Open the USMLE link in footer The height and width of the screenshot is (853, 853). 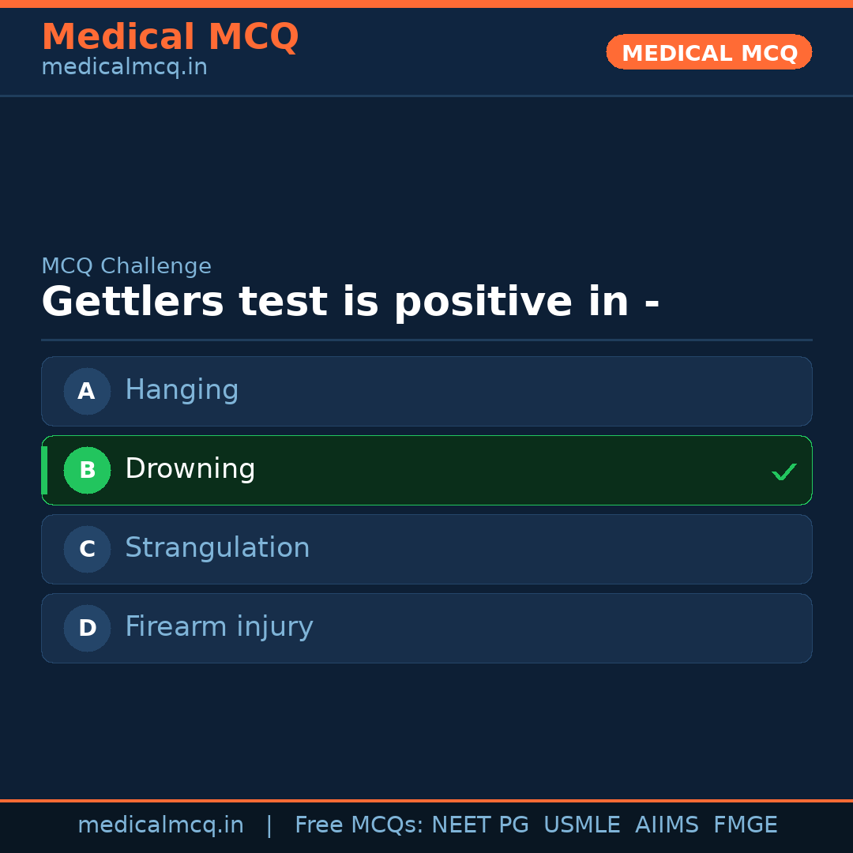(x=582, y=824)
